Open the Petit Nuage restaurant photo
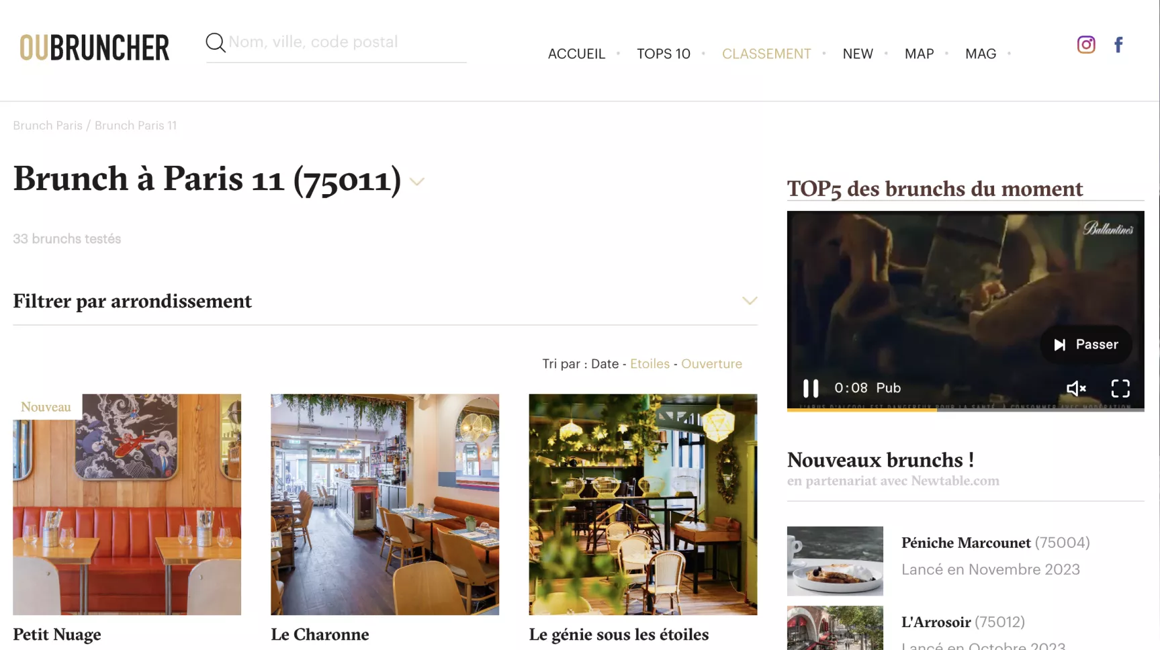This screenshot has height=650, width=1160. [127, 504]
